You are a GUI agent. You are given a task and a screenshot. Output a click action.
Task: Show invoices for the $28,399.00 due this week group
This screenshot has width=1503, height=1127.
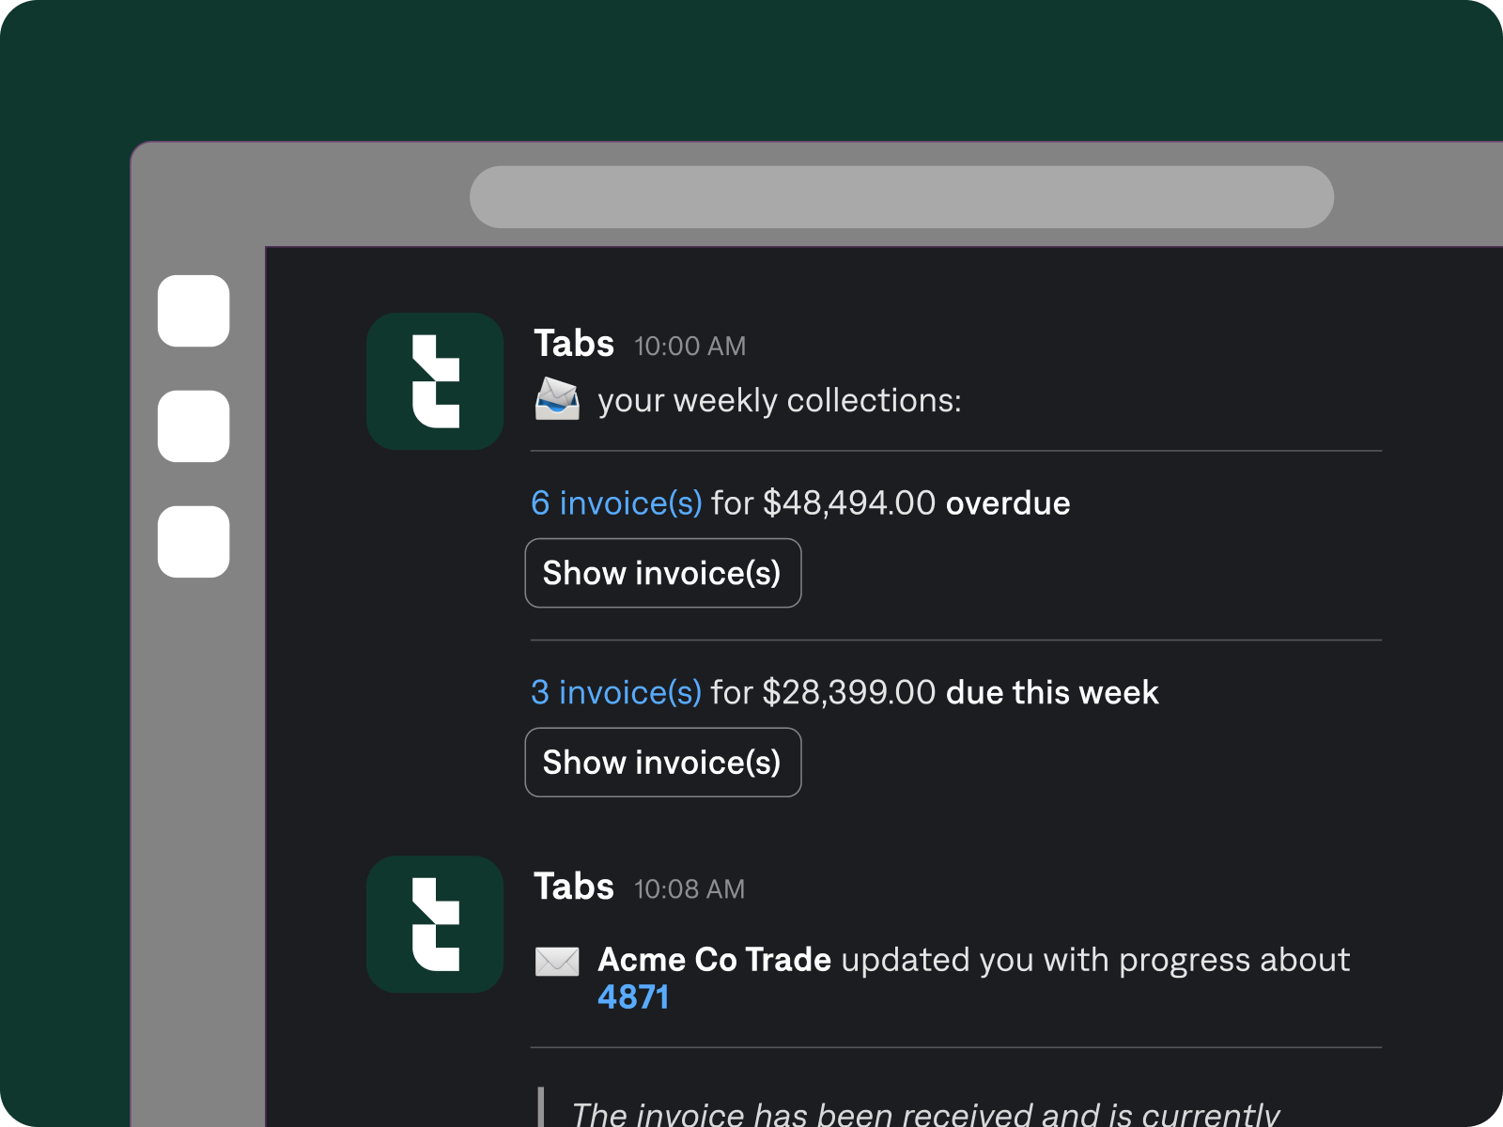663,763
